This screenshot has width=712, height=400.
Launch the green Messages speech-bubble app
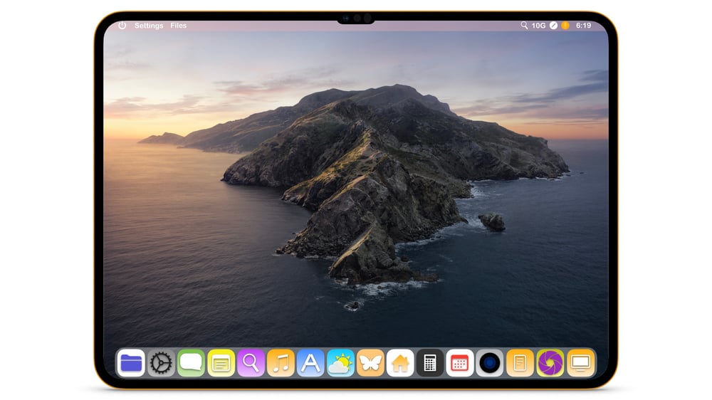coord(191,363)
